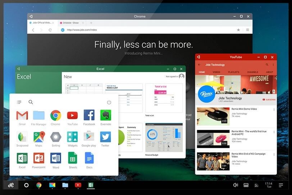Viewport: 292px width, 195px height.
Task: Click the launcher search magnifier icon
Action: (31, 102)
